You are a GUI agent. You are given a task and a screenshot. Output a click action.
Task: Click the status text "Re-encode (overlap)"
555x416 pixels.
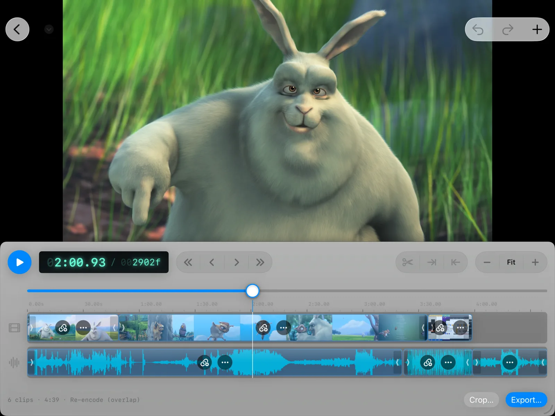pos(105,400)
